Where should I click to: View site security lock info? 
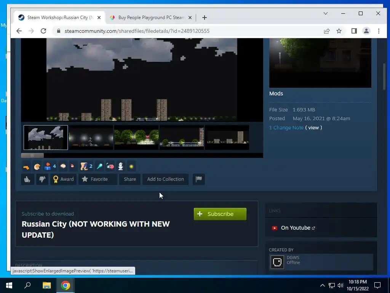tap(58, 31)
